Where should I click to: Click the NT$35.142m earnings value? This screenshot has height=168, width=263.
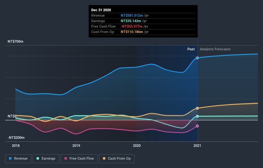tap(131, 21)
